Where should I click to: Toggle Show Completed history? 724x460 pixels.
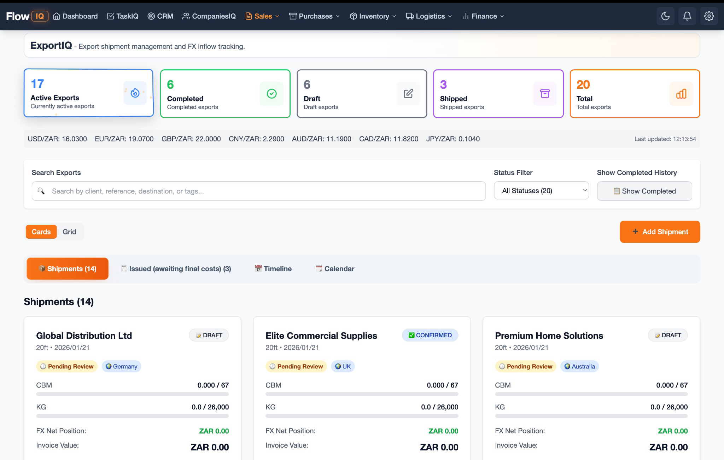(643, 191)
